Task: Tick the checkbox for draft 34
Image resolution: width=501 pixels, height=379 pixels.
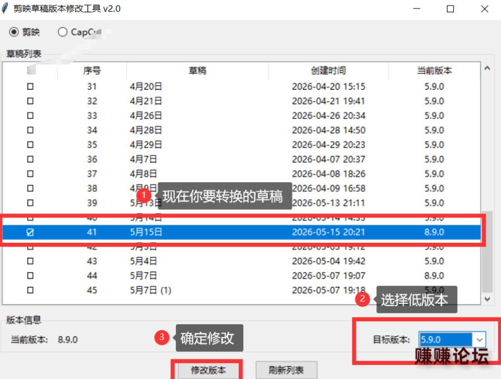Action: (x=30, y=130)
